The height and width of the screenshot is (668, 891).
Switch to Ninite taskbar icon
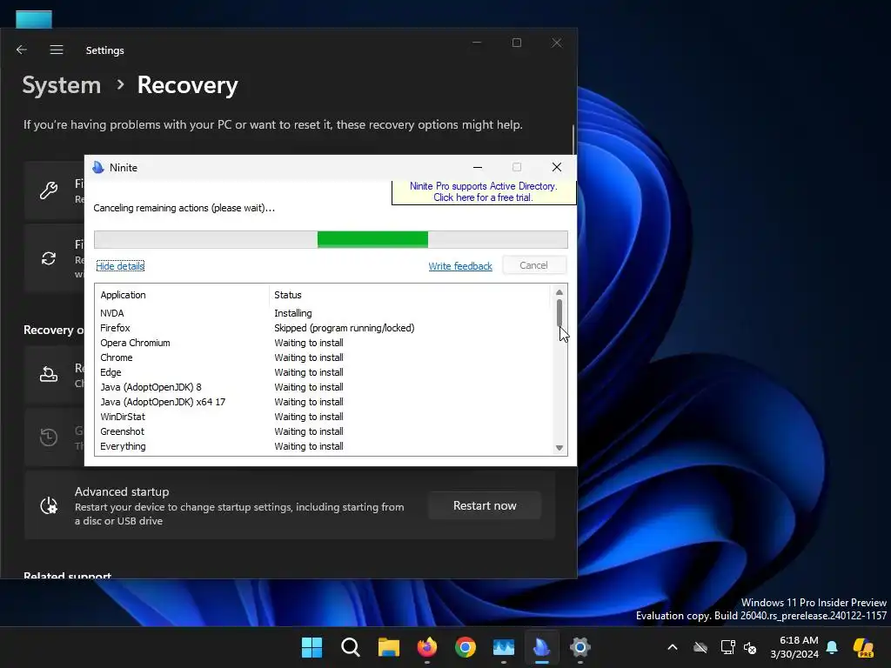[541, 647]
